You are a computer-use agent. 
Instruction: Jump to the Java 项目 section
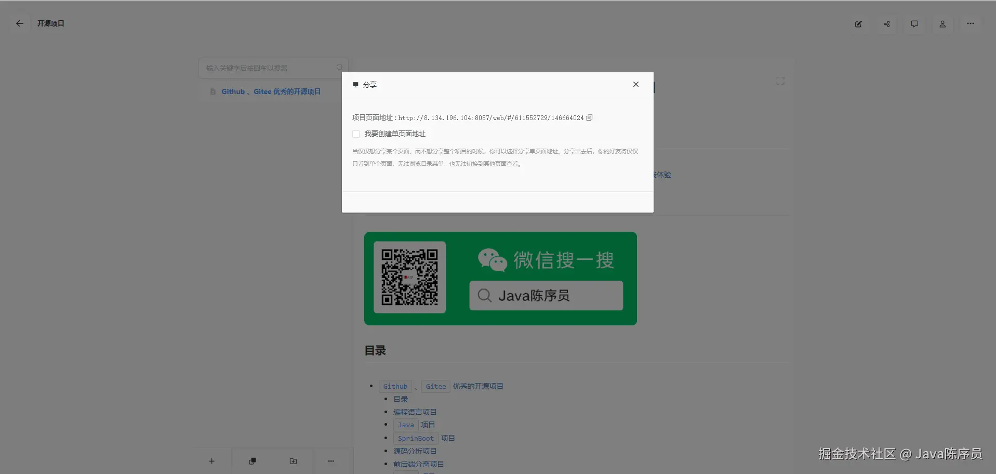[414, 425]
